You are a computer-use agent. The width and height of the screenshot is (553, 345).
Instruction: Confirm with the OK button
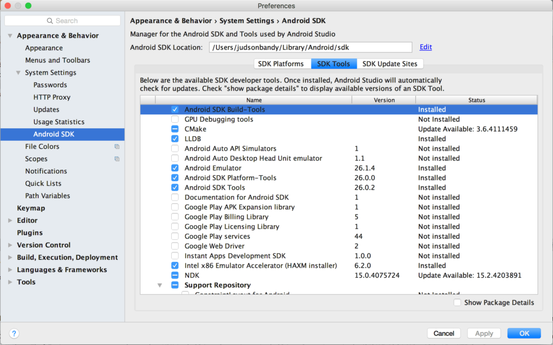524,333
